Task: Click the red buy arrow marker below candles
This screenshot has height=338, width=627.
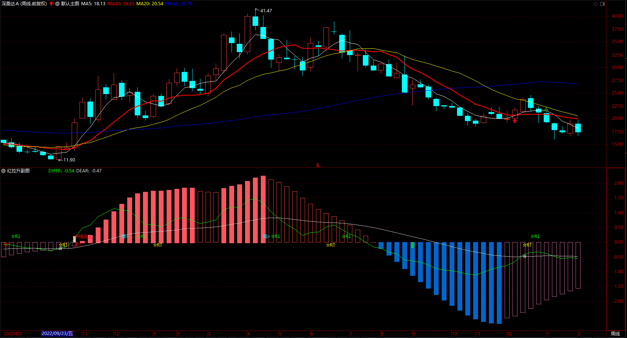Action: [x=515, y=121]
